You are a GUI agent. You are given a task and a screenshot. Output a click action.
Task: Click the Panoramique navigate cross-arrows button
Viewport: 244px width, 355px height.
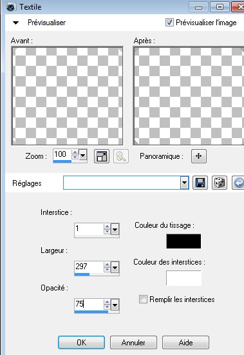pyautogui.click(x=198, y=156)
